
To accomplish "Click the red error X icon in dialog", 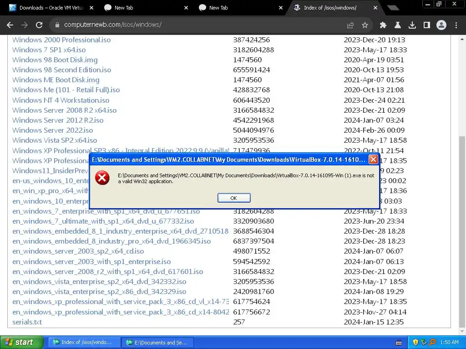I will pos(102,178).
